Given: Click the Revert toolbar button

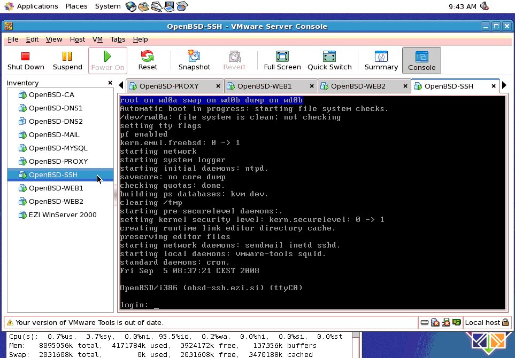Looking at the screenshot, I should coord(234,61).
